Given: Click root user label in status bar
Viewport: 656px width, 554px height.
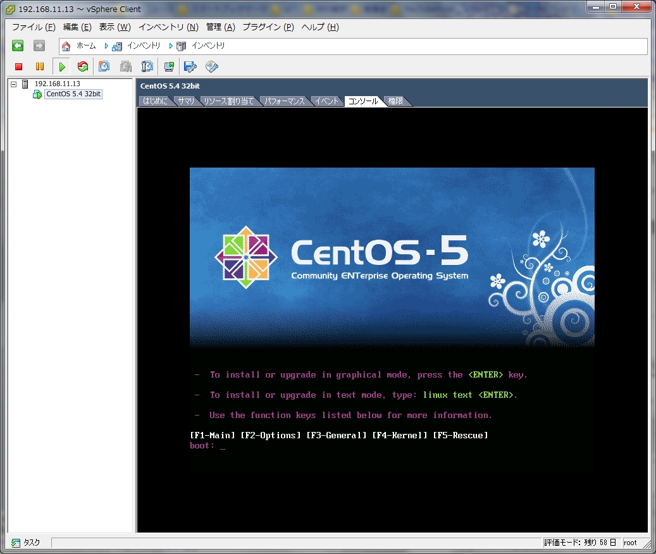Looking at the screenshot, I should point(630,543).
